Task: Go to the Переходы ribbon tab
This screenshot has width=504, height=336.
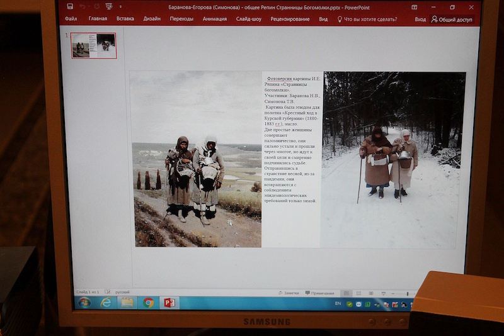Action: (181, 19)
